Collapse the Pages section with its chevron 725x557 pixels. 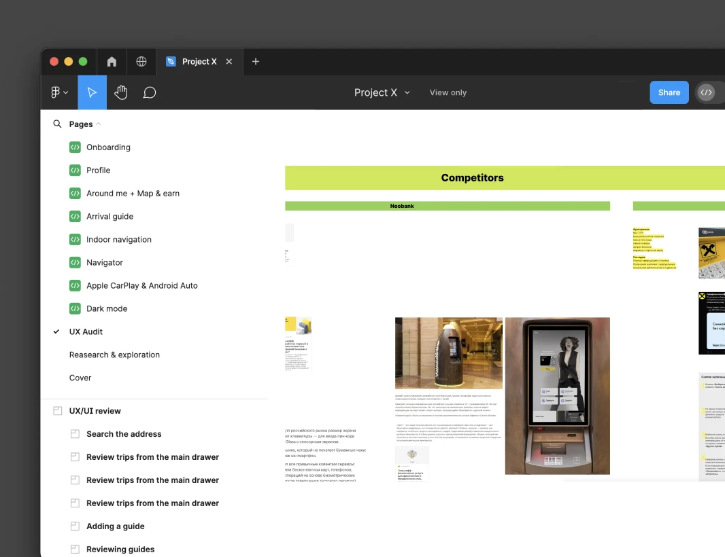click(99, 124)
